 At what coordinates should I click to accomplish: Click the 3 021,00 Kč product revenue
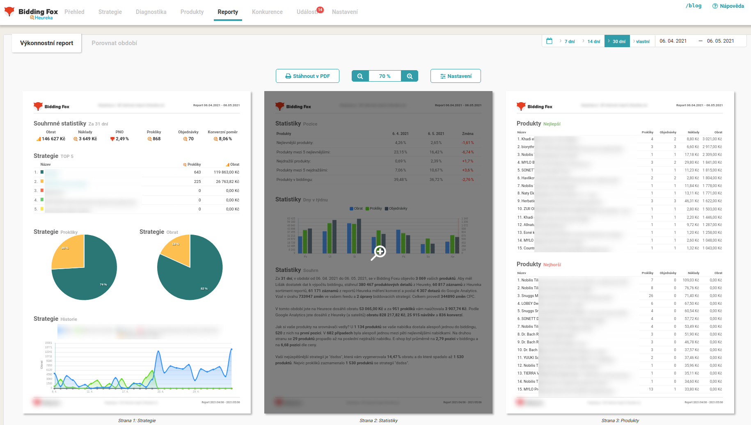click(x=712, y=139)
